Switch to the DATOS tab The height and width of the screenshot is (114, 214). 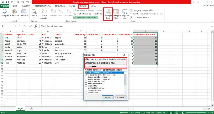72,6
